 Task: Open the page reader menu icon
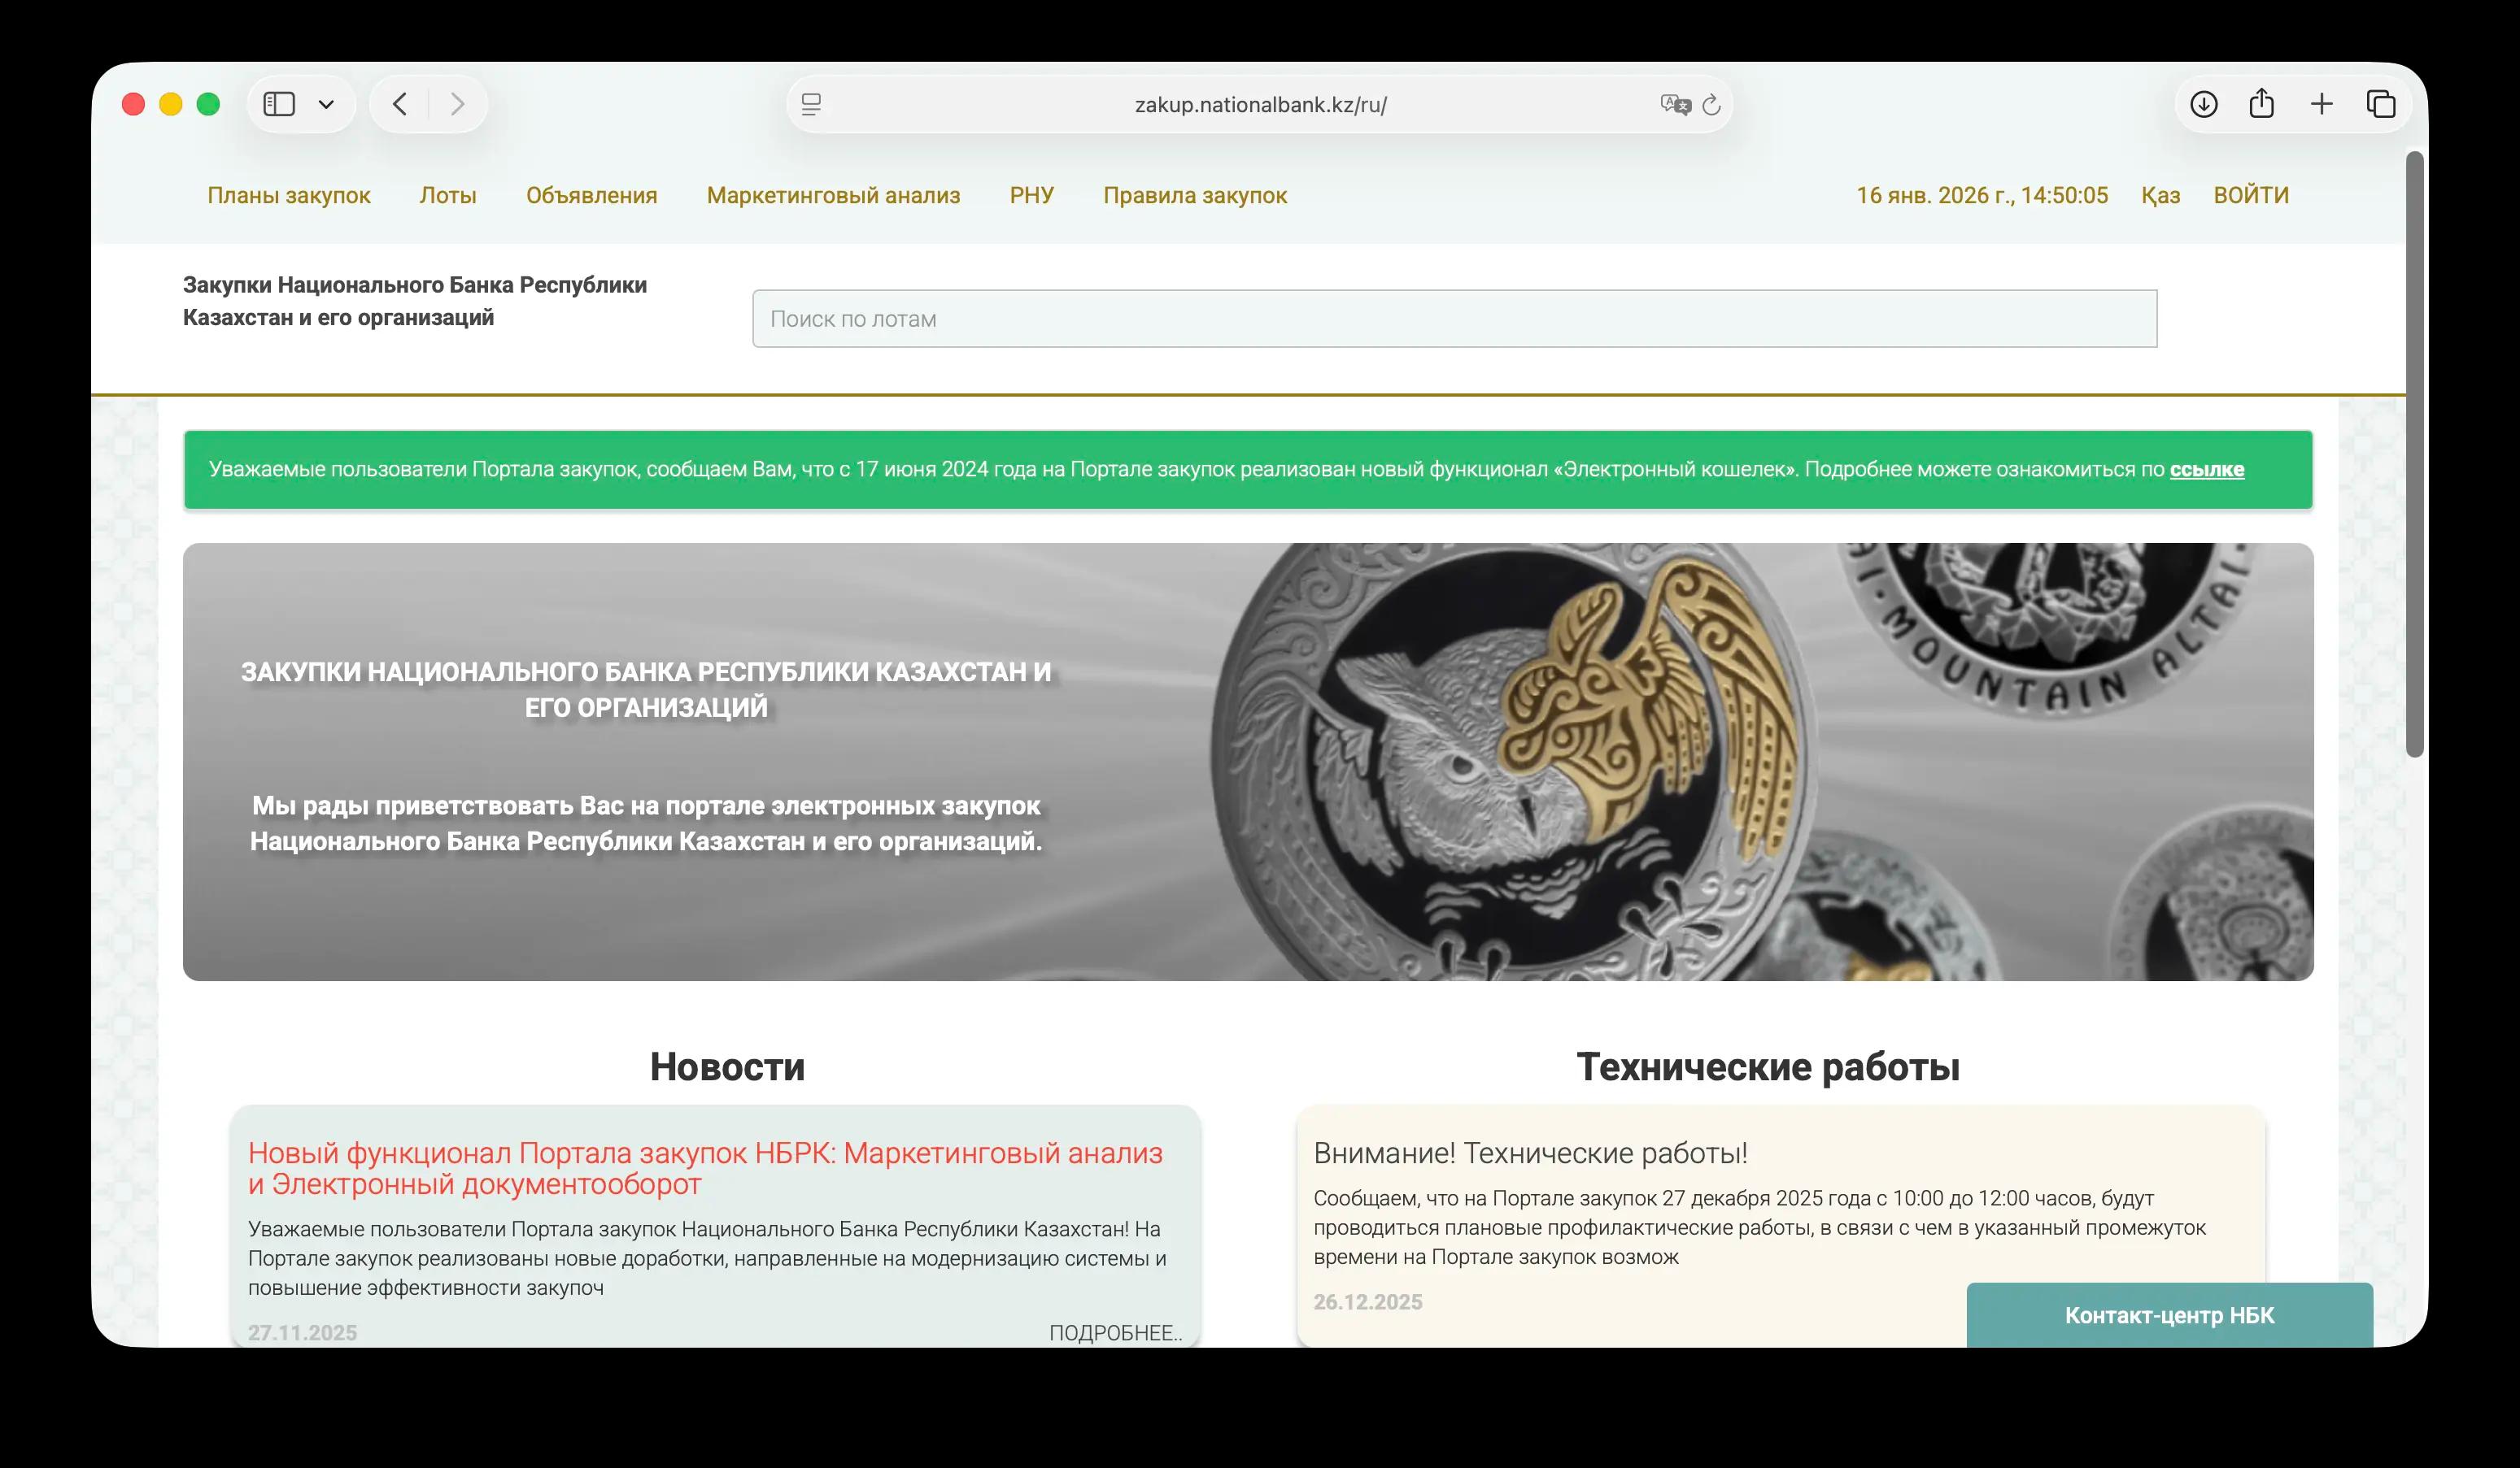[811, 104]
